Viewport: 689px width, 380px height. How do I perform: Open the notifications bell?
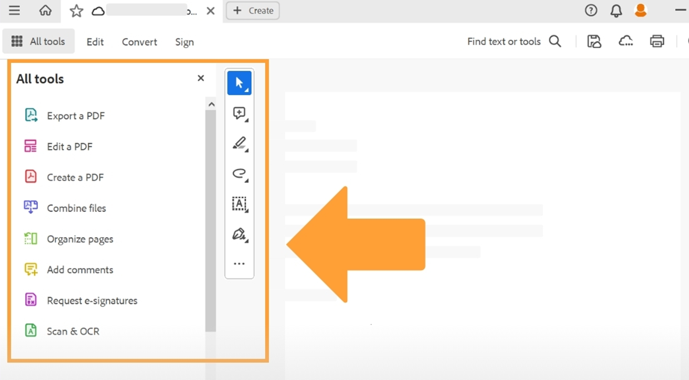point(616,11)
